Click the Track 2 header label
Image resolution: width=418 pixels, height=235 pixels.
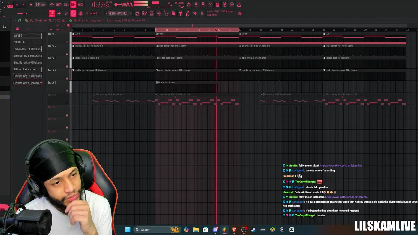52,46
